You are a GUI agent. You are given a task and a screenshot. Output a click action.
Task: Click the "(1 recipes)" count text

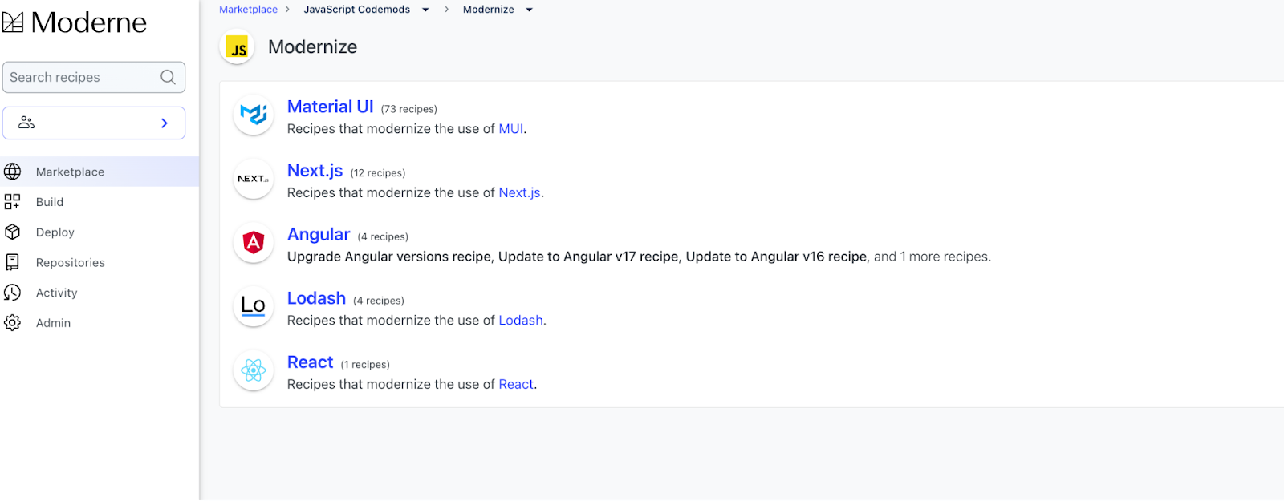(x=365, y=365)
